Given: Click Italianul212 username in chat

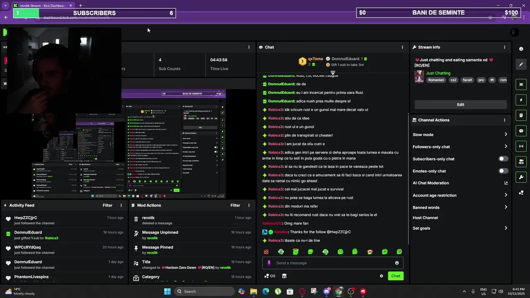Looking at the screenshot, I should click(272, 223).
